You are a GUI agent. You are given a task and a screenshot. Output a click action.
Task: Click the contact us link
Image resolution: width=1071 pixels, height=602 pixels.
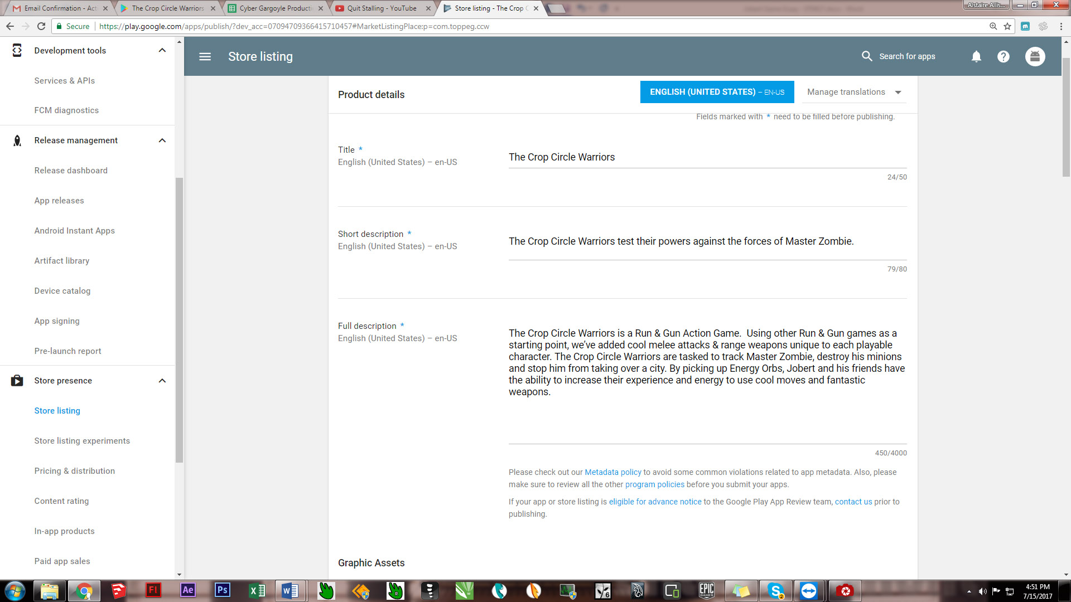tap(853, 502)
